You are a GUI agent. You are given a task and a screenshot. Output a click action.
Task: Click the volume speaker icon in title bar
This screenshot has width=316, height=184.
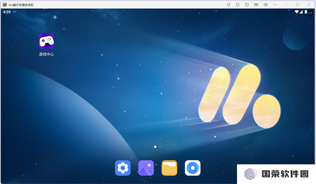pyautogui.click(x=265, y=5)
